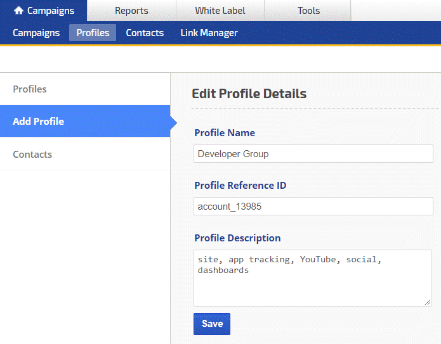Image resolution: width=441 pixels, height=344 pixels.
Task: Click the Profile Reference ID label
Action: click(x=240, y=186)
